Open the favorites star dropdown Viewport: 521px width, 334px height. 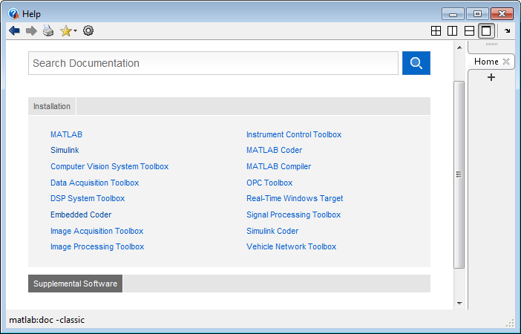click(x=68, y=30)
